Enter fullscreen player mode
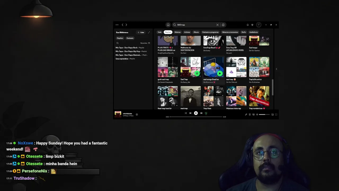The width and height of the screenshot is (339, 191). [276, 114]
